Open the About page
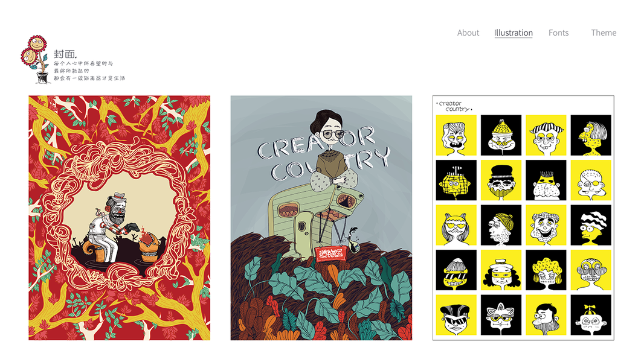644x362 pixels. [468, 33]
